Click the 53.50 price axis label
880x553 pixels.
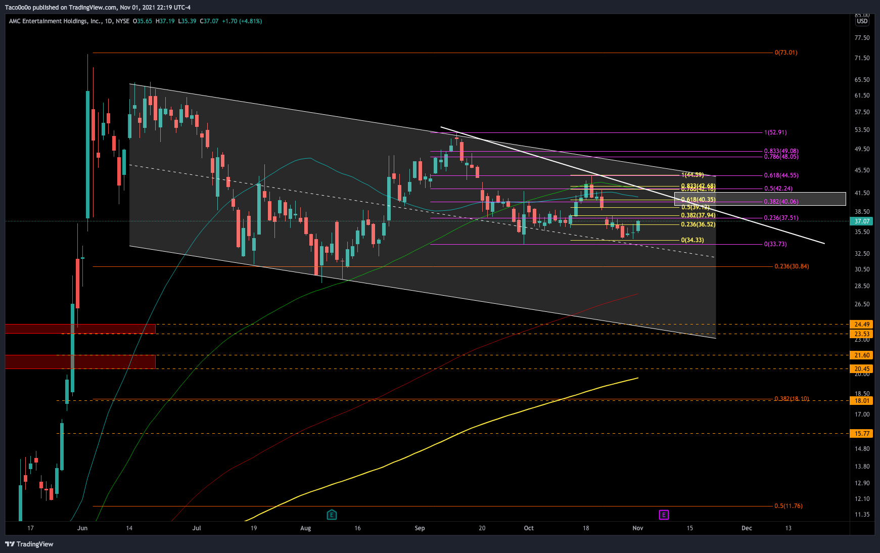click(862, 130)
